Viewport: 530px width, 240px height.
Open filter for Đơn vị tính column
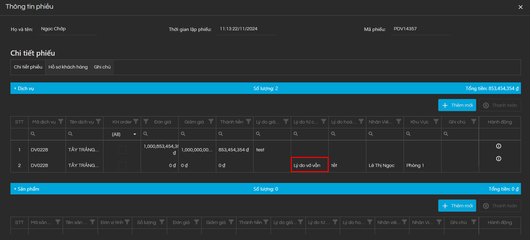(127, 222)
